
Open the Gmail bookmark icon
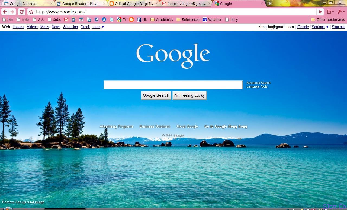click(x=66, y=19)
